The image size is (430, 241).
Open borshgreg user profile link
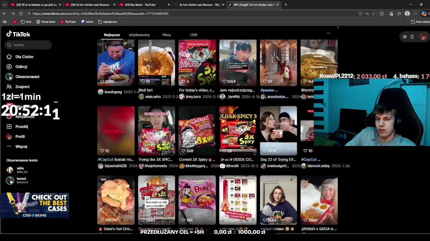(x=113, y=92)
